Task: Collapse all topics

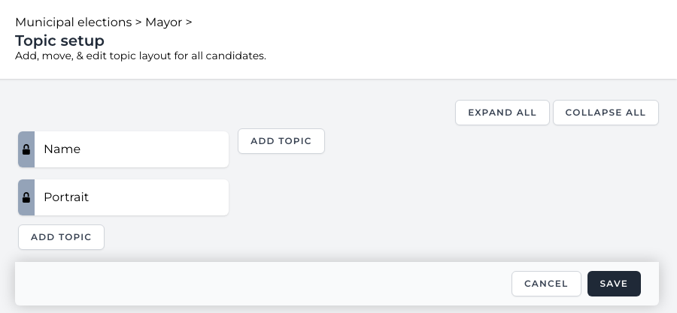Action: pos(605,113)
